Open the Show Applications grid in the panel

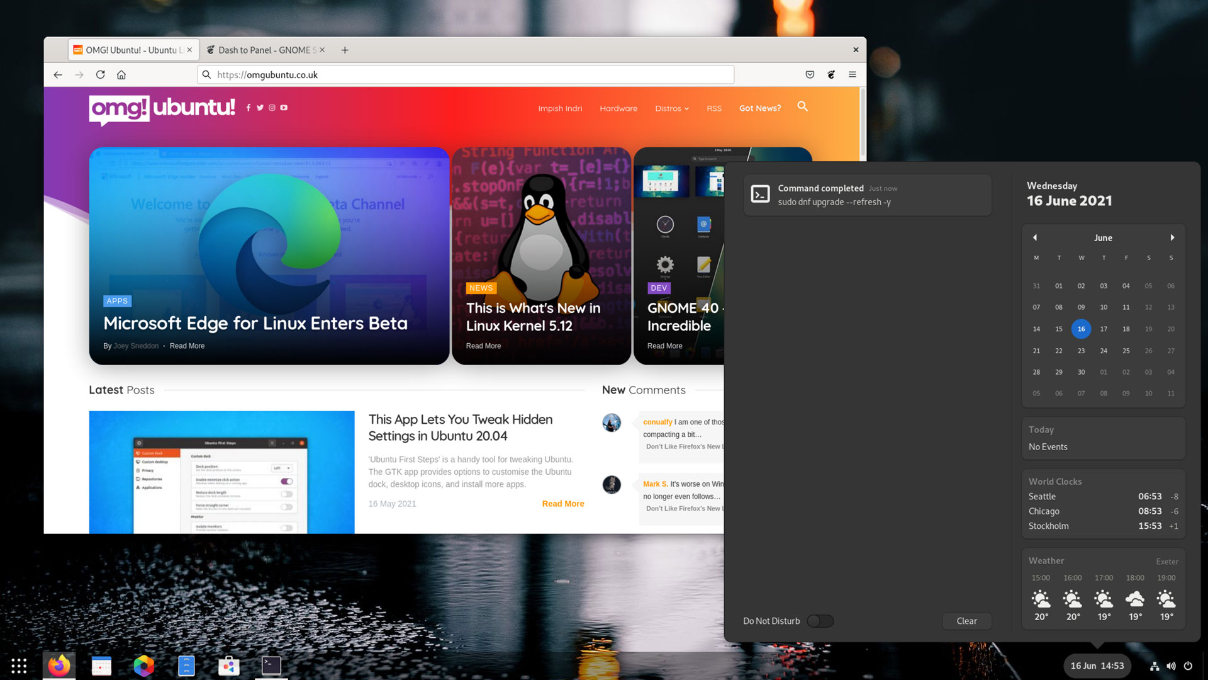pos(19,666)
